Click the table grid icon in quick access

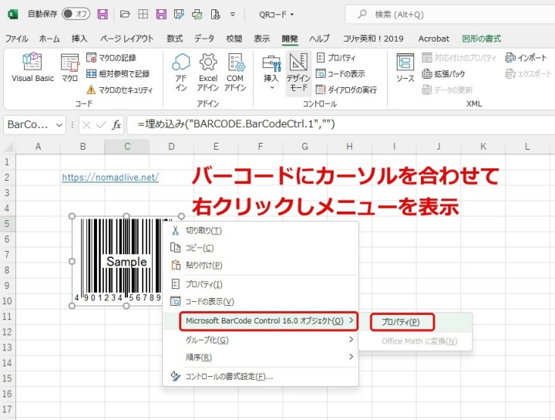(143, 14)
